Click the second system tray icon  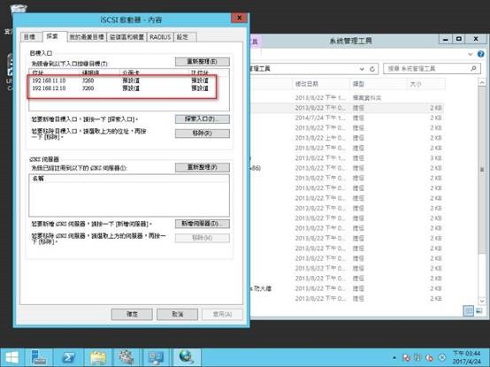click(x=417, y=357)
